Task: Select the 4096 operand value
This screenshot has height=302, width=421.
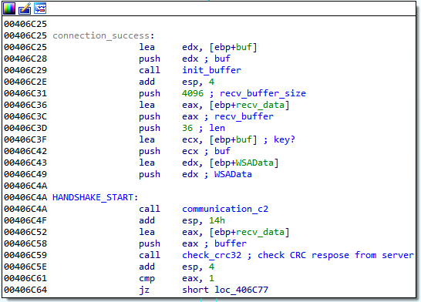Action: [x=193, y=93]
